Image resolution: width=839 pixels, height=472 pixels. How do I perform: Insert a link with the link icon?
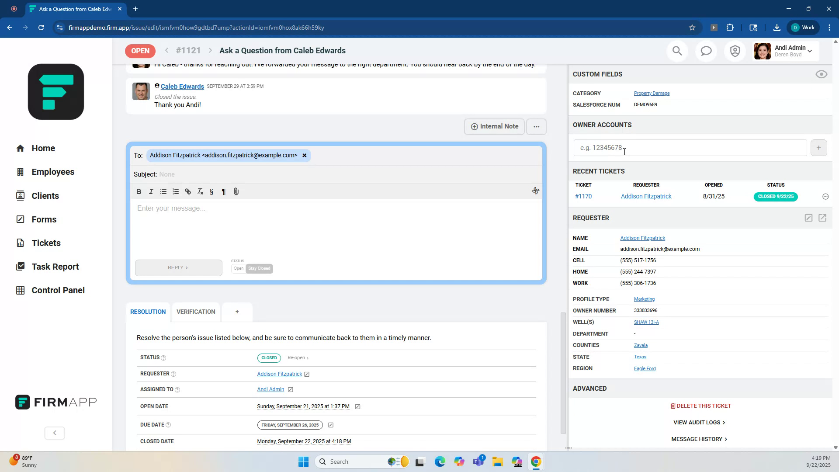188,191
